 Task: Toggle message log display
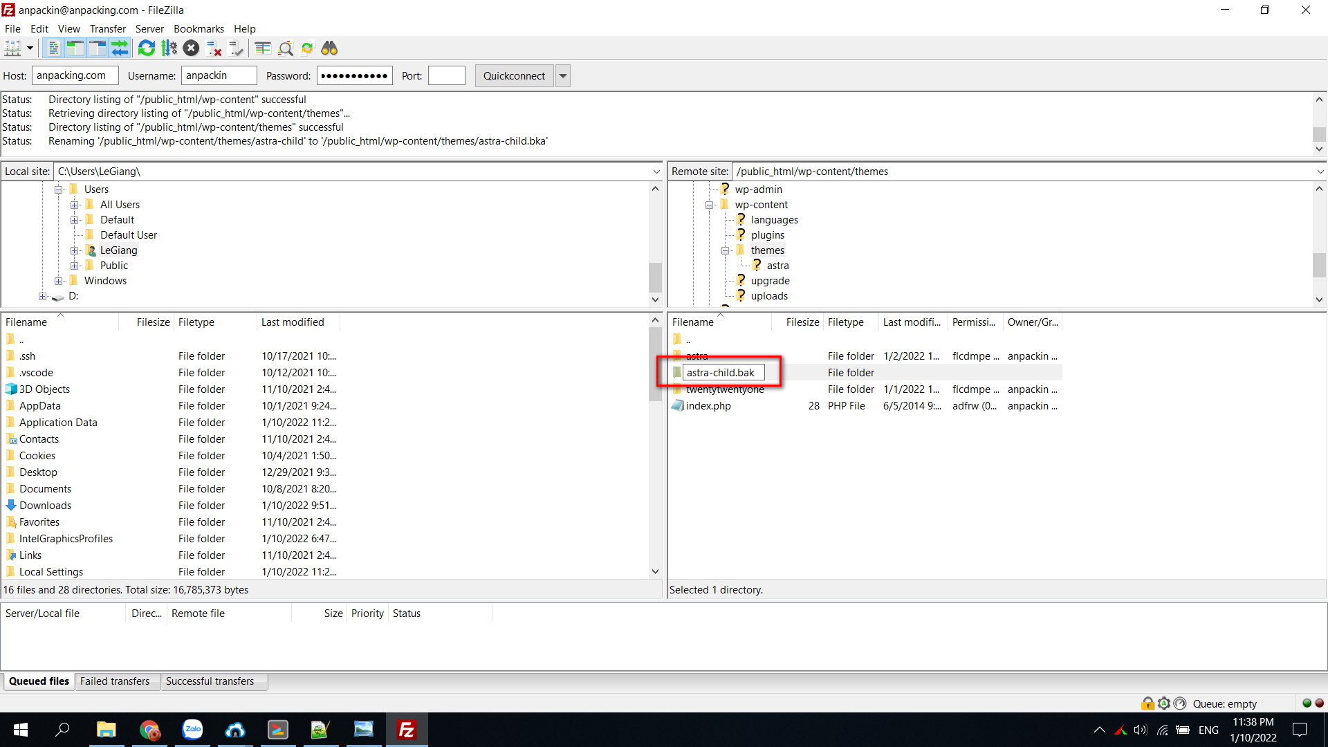click(x=53, y=48)
